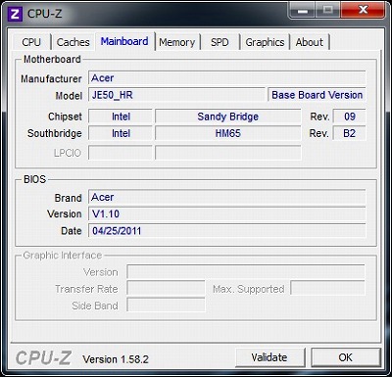392x377 pixels.
Task: Click the Manufacturer label
Action: [x=51, y=78]
